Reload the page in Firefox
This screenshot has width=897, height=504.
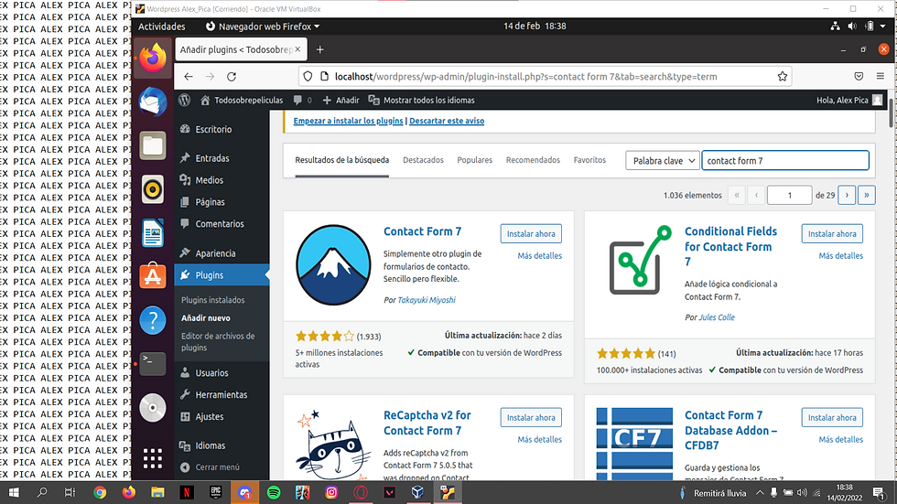coord(232,77)
